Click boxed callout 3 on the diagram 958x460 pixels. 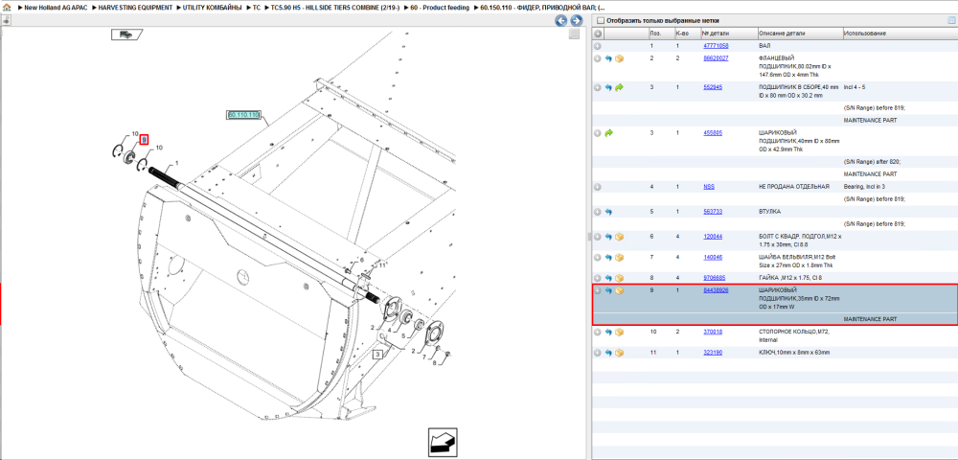tap(378, 354)
